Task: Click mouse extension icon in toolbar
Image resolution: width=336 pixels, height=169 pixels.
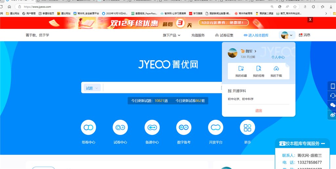Action: coord(305,7)
